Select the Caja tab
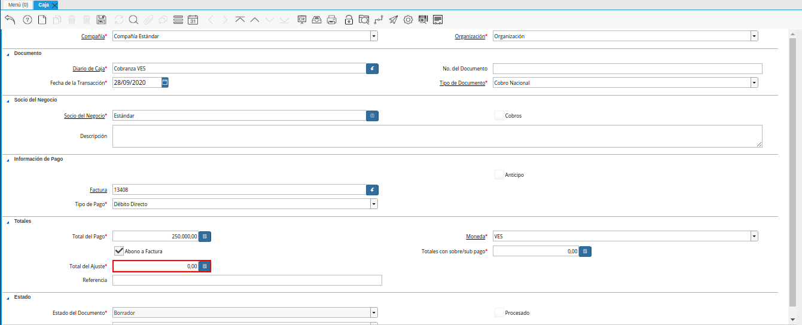The width and height of the screenshot is (802, 325). (44, 5)
